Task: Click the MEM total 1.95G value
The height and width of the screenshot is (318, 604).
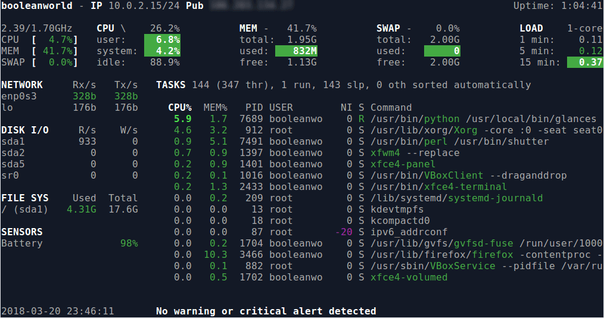Action: (x=302, y=40)
